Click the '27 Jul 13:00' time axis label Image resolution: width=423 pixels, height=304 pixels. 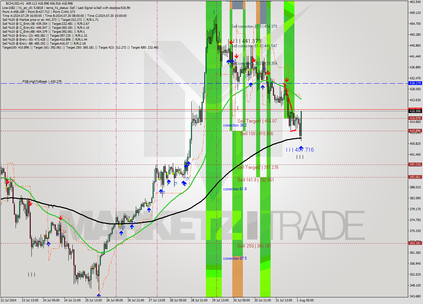pos(157,300)
